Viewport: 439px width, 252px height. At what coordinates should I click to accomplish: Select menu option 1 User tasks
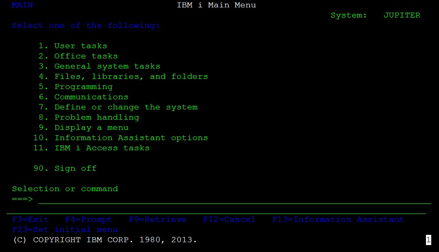[80, 46]
